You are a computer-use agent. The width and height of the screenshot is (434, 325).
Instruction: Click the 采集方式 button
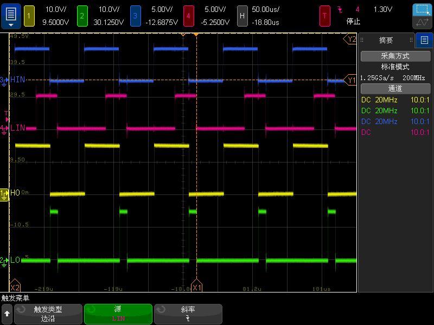click(395, 56)
